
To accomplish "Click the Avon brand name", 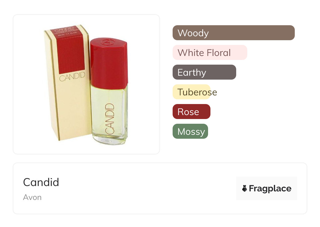I will pyautogui.click(x=32, y=197).
